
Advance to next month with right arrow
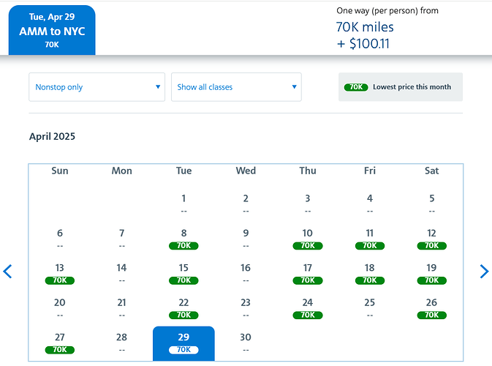tap(483, 272)
